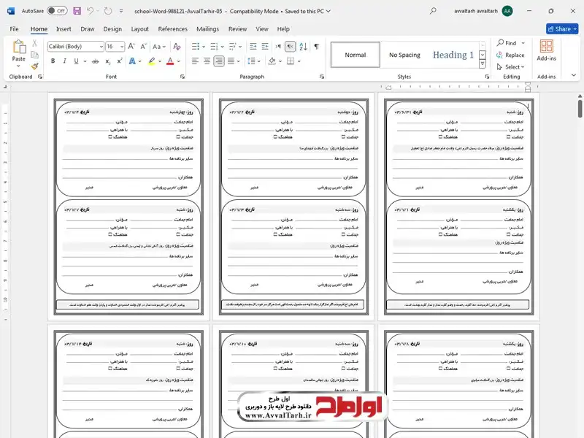The width and height of the screenshot is (584, 438).
Task: Click the first page thumbnail top right
Action: pyautogui.click(x=459, y=207)
